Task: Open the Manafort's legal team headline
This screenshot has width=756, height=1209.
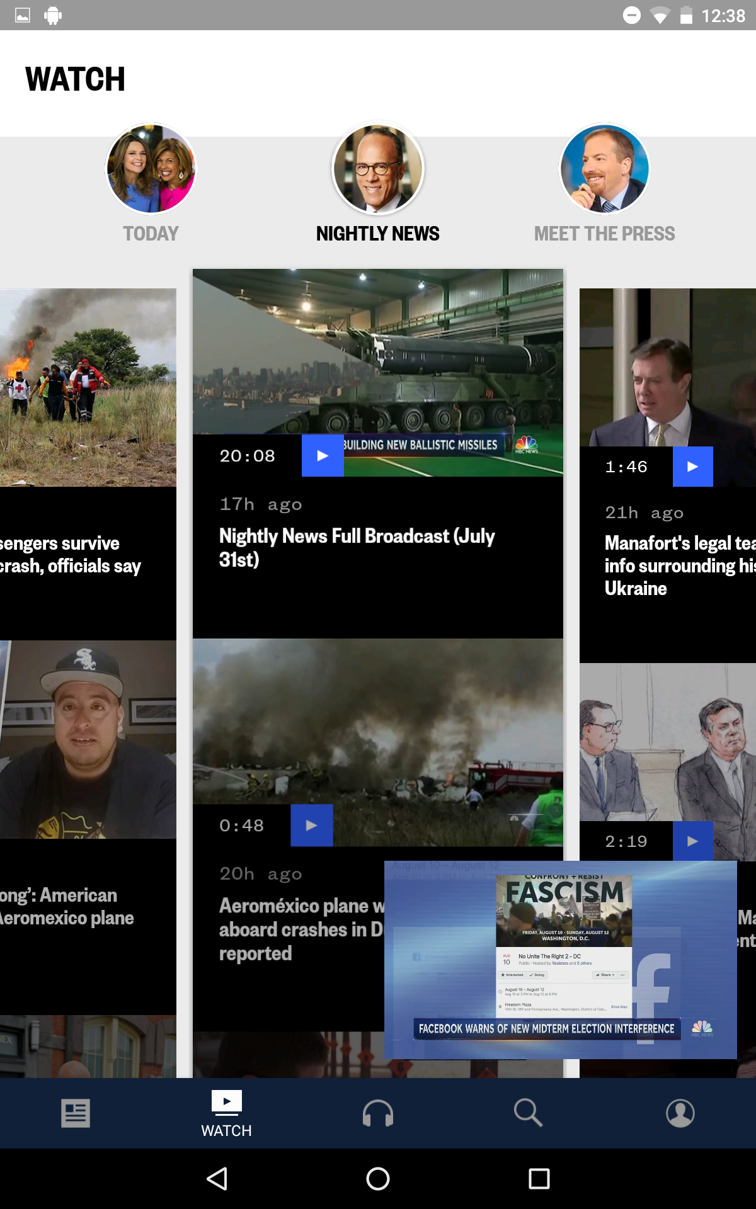Action: pos(680,565)
